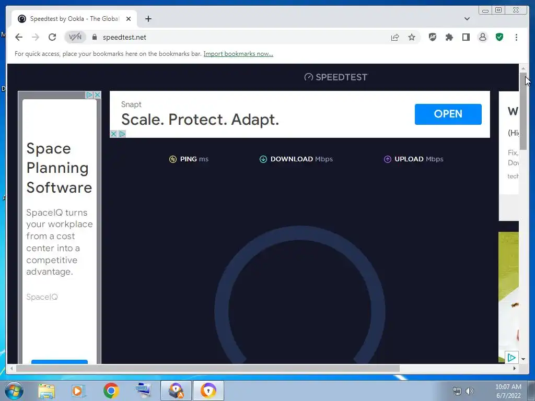Click the SPEEDTEST logo header
This screenshot has width=535, height=401.
(336, 77)
